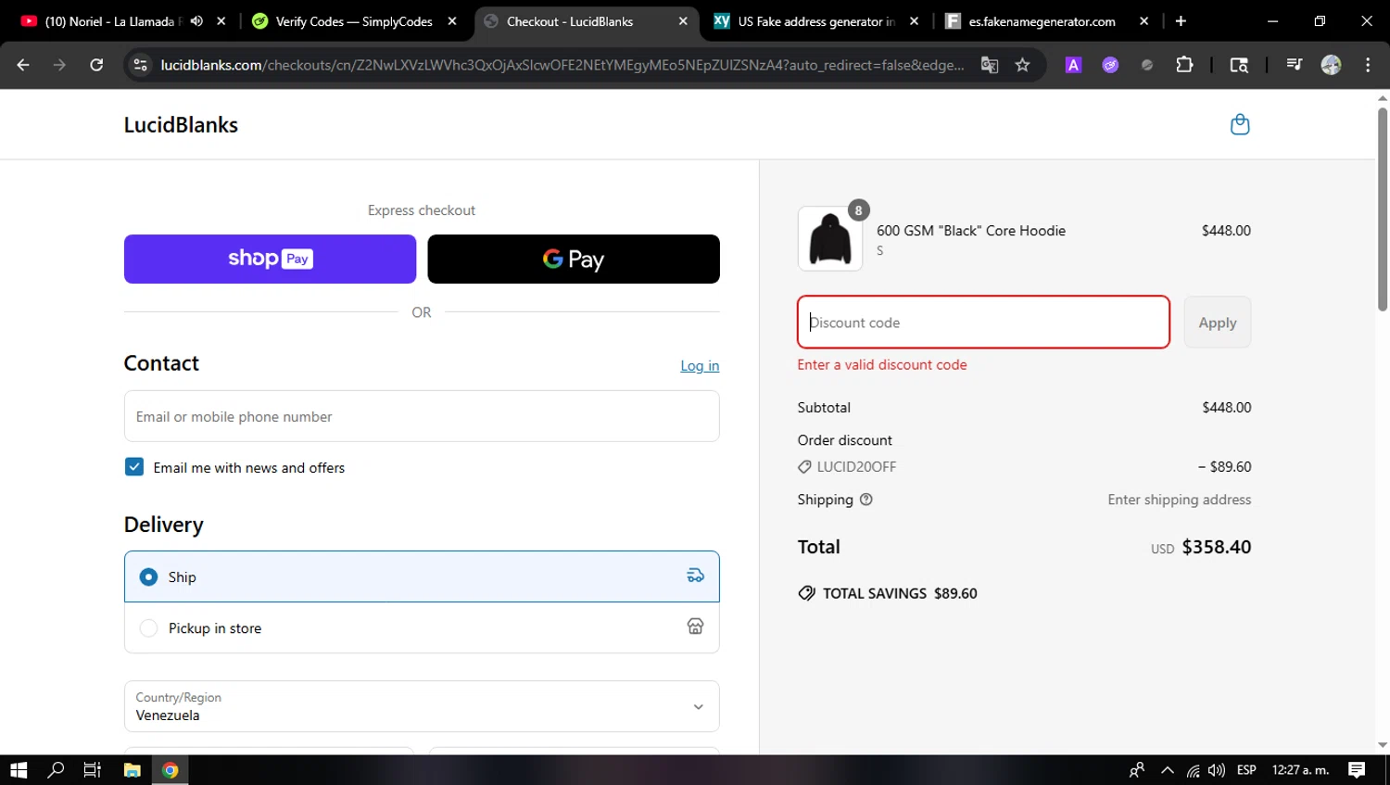The width and height of the screenshot is (1390, 785).
Task: Click the Chrome taskbar icon
Action: point(171,769)
